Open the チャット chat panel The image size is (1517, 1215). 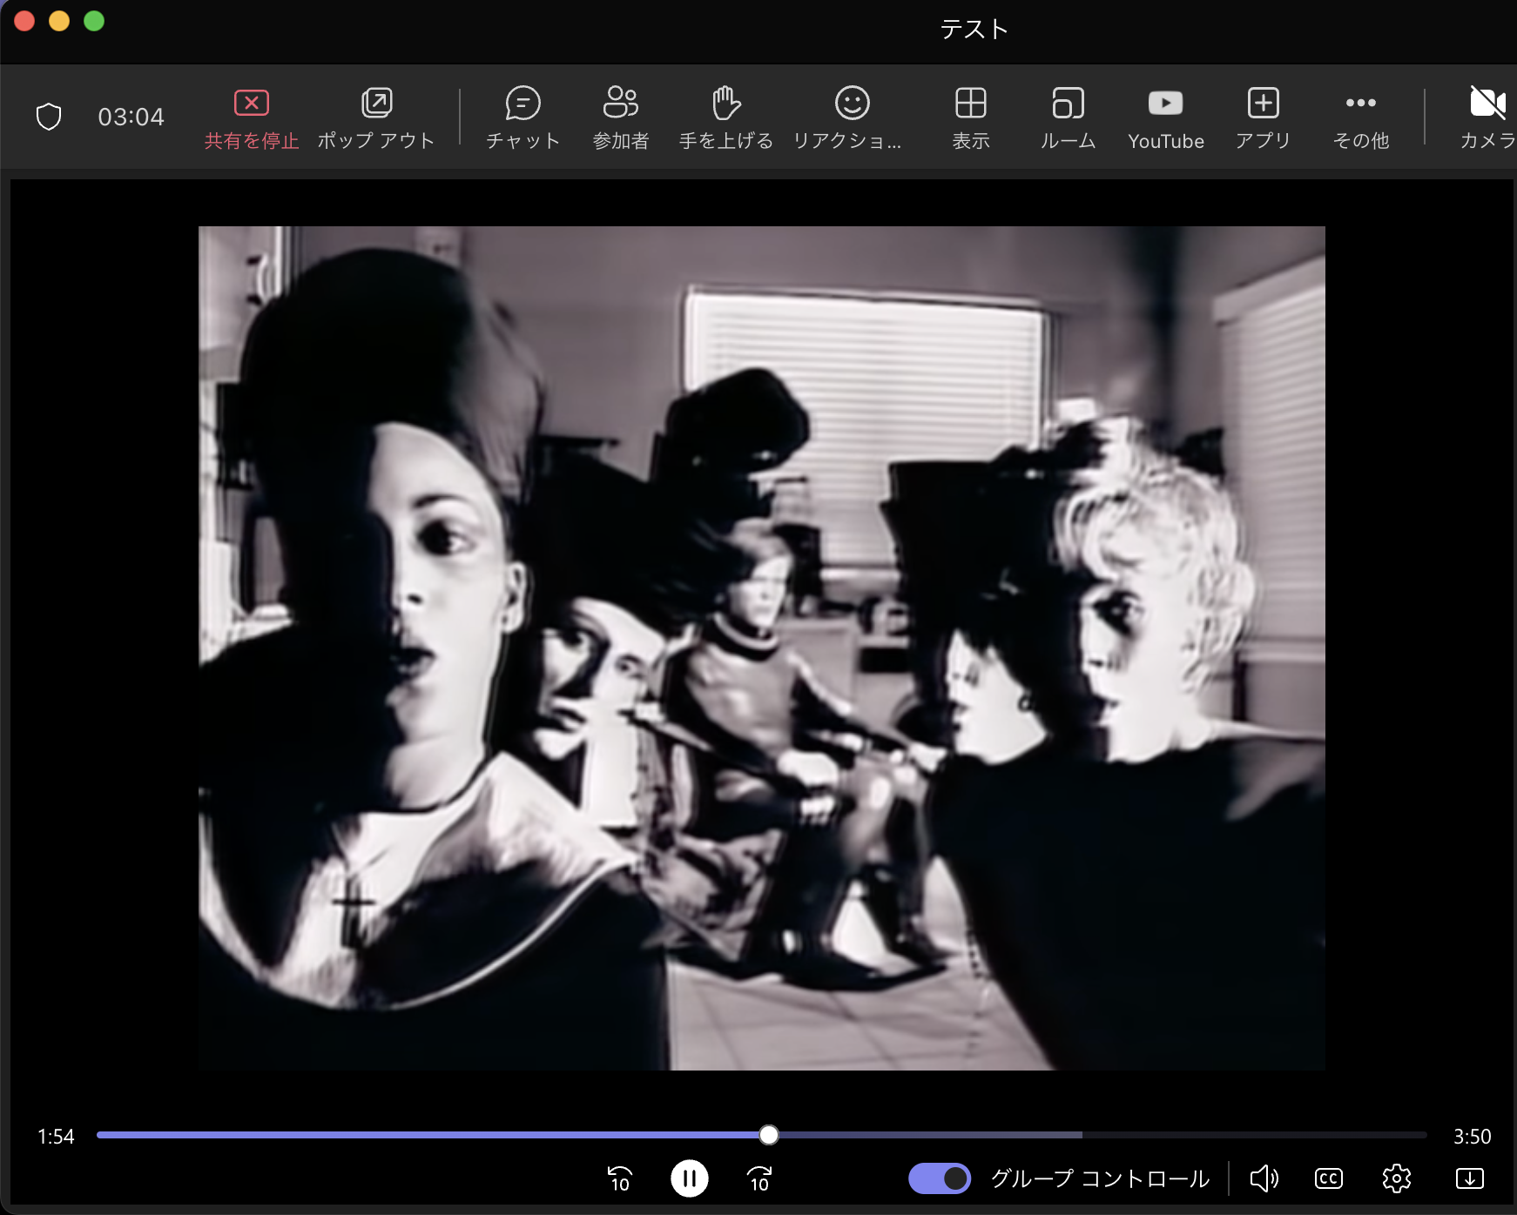pos(523,118)
